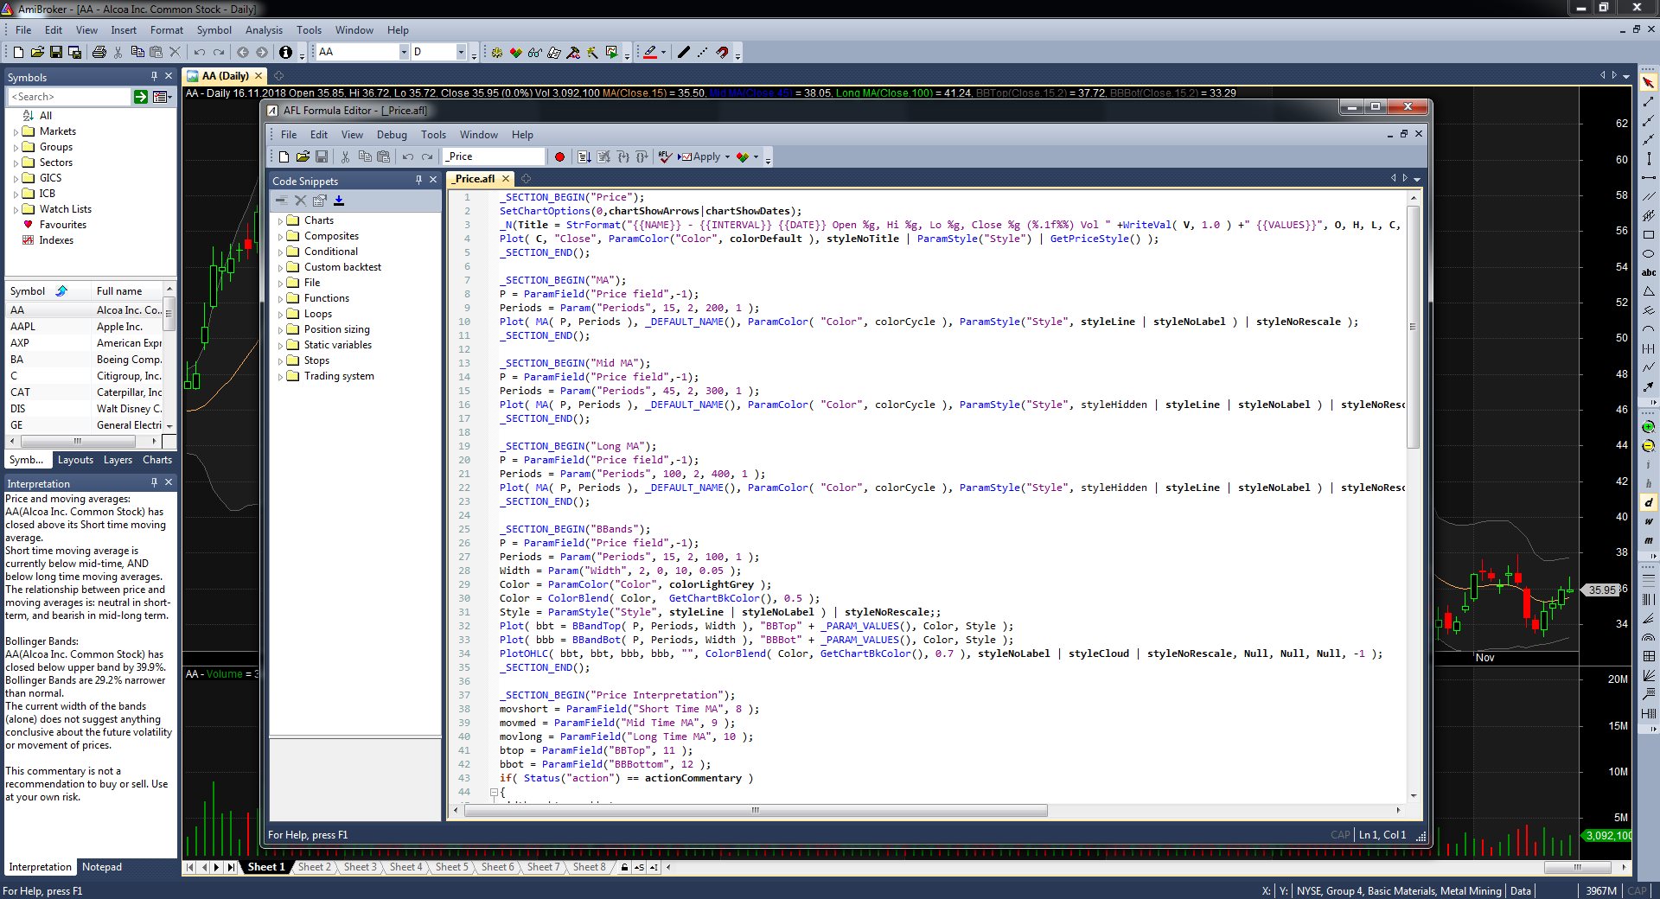Toggle pin on the Symbols panel
Screen dimensions: 1660x899
[x=154, y=76]
